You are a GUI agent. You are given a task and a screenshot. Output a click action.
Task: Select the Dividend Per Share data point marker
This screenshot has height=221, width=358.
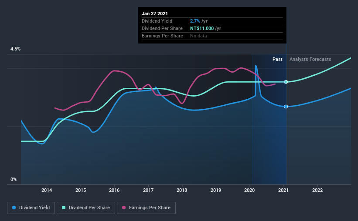(286, 82)
